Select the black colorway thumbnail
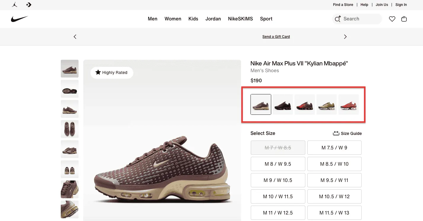 [282, 104]
